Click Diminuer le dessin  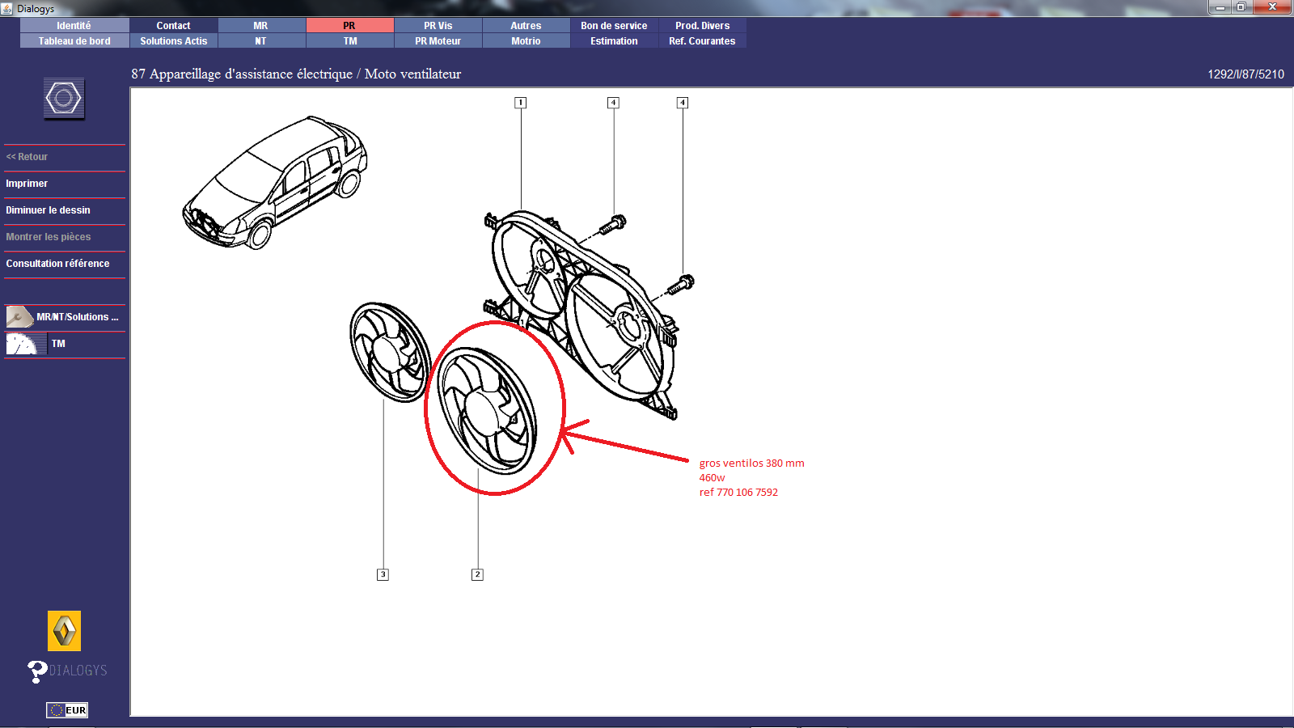pos(49,210)
